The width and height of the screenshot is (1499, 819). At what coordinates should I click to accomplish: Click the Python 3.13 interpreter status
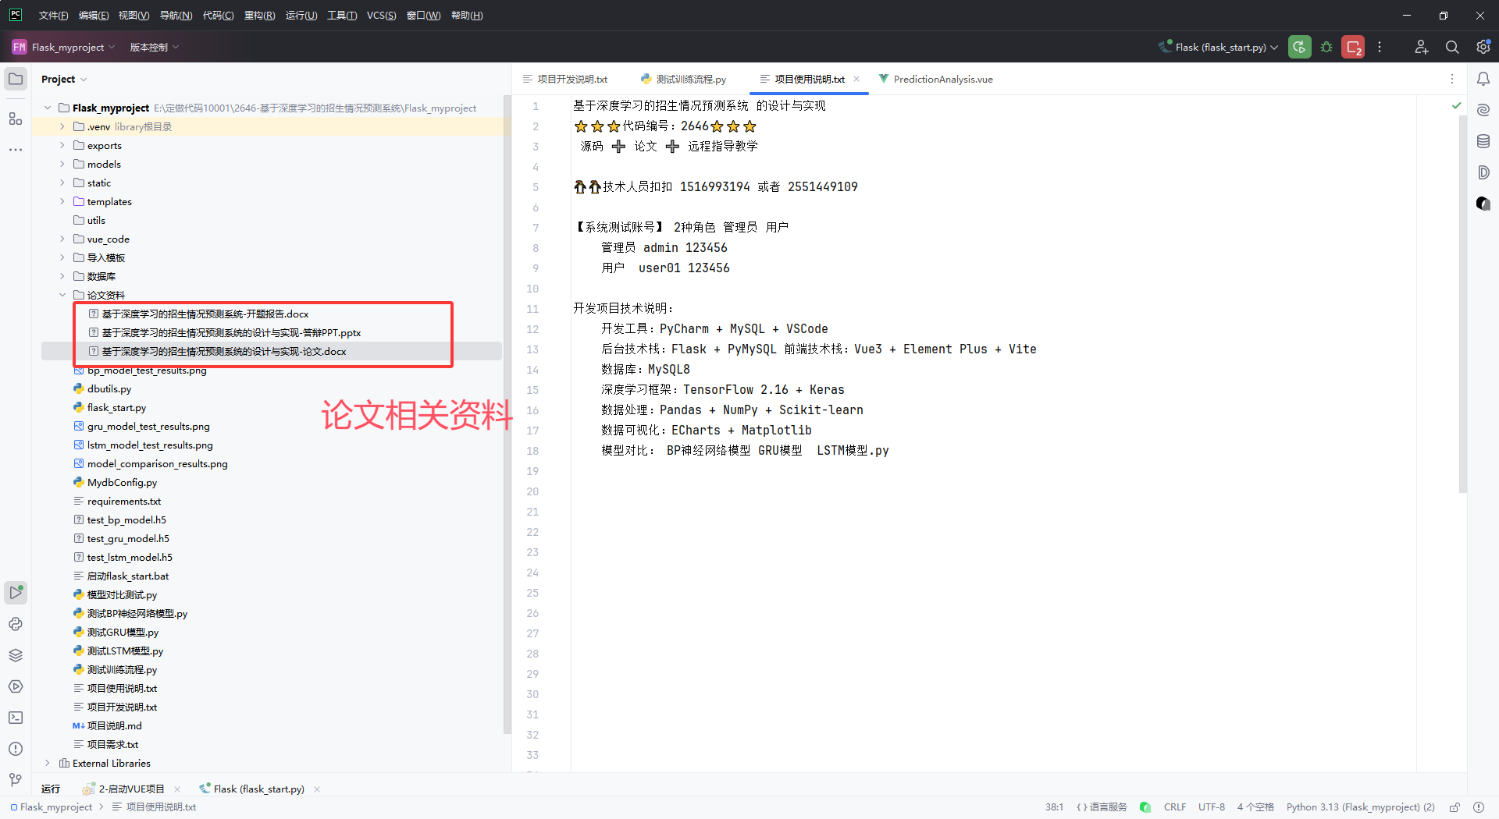click(x=1360, y=807)
